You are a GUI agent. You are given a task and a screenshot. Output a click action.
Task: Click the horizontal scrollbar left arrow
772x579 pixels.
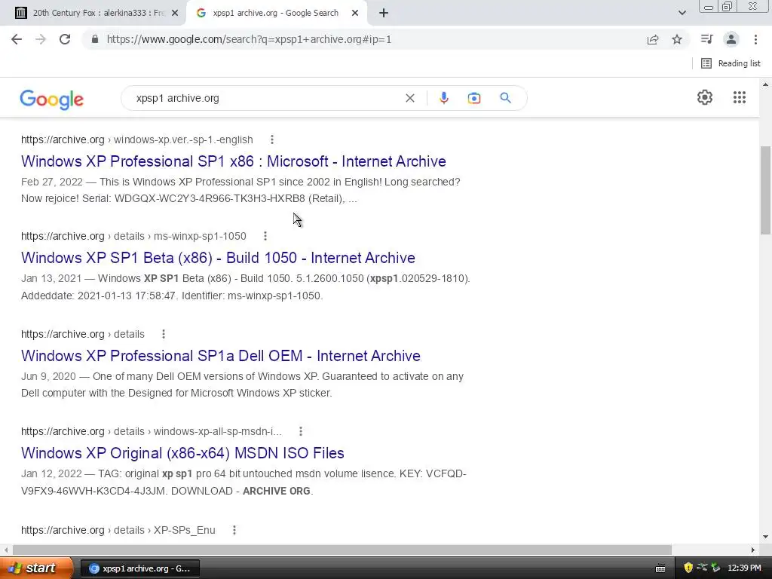(x=5, y=550)
